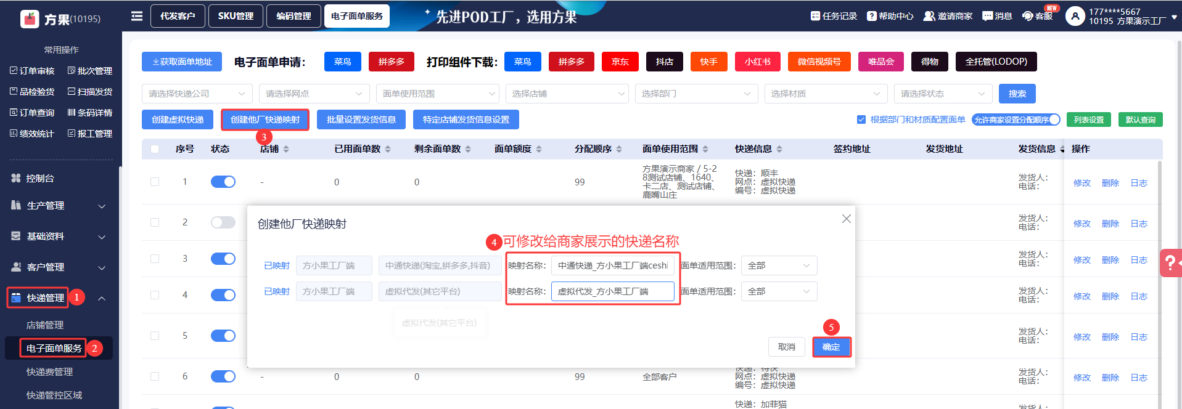Viewport: 1182px width, 409px height.
Task: Open 选择店铺 dropdown
Action: (567, 94)
